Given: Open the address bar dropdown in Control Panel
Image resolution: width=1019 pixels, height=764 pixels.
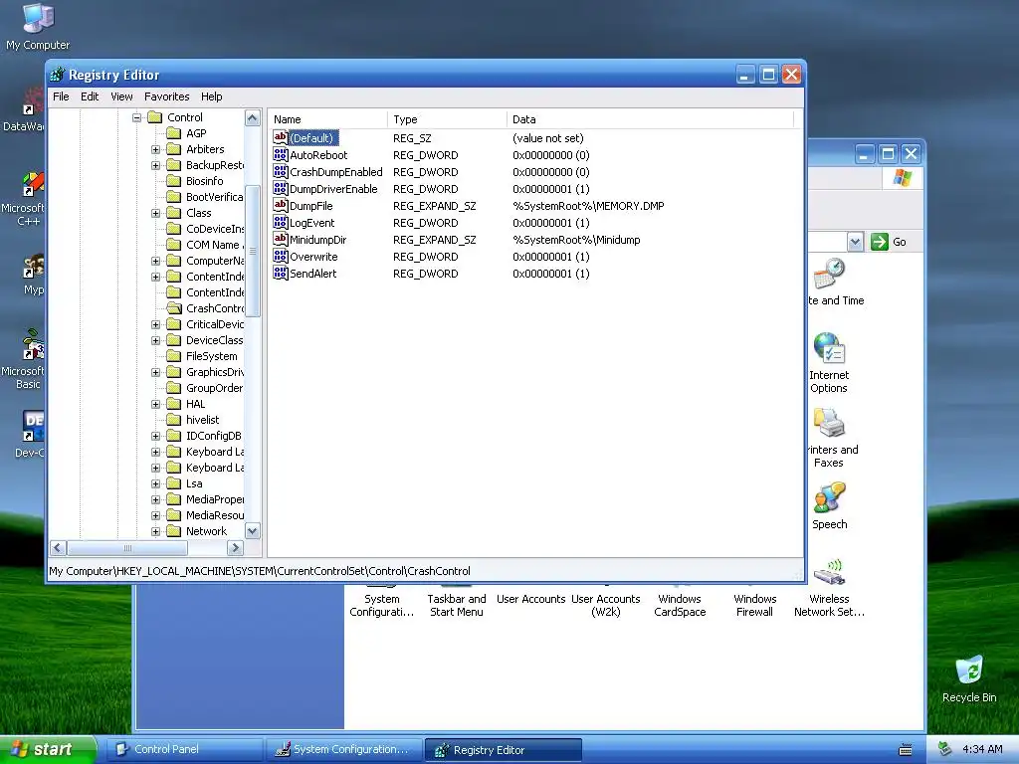Looking at the screenshot, I should (x=855, y=242).
